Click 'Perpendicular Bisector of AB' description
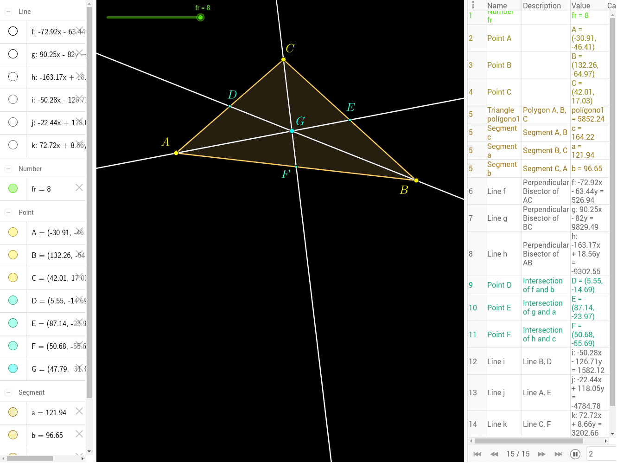 (546, 254)
